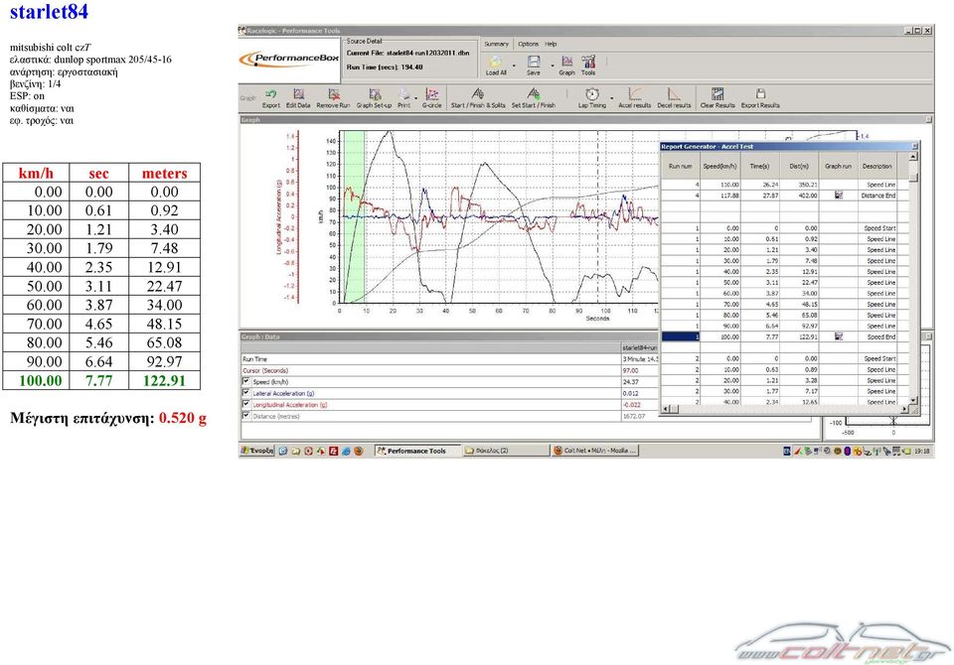Click the Graph run column header
The image size is (954, 665).
(x=839, y=166)
